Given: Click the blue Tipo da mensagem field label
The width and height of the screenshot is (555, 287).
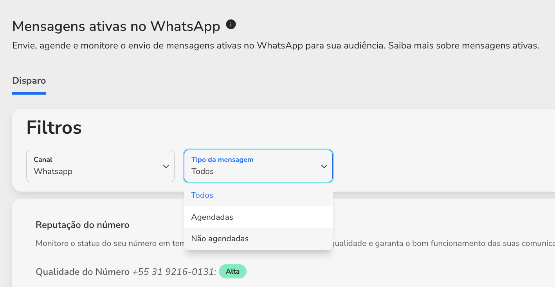Looking at the screenshot, I should click(x=222, y=160).
